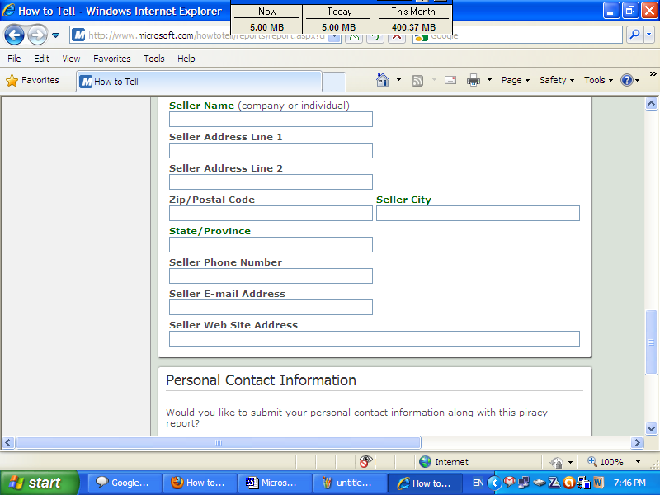This screenshot has height=495, width=660.
Task: Click the Word W tray icon
Action: pos(598,483)
